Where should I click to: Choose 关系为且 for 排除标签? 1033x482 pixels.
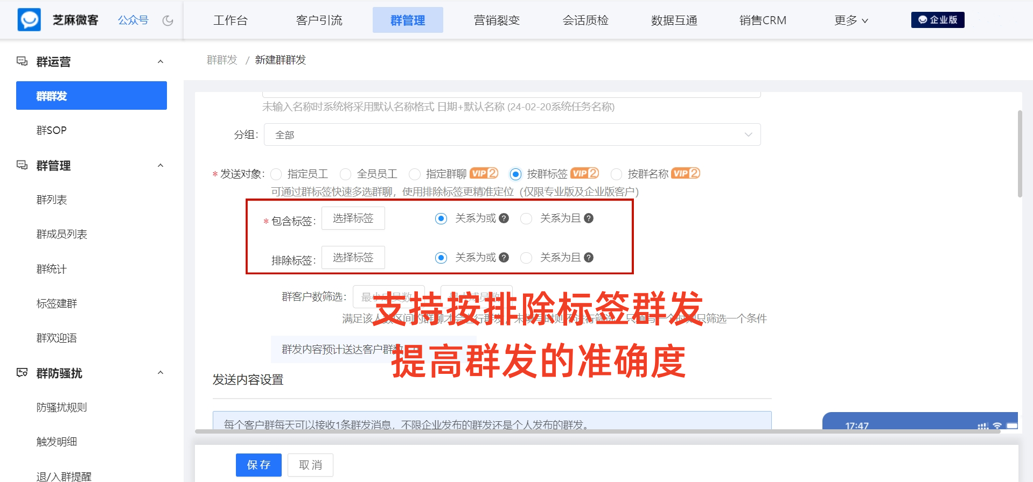[526, 258]
